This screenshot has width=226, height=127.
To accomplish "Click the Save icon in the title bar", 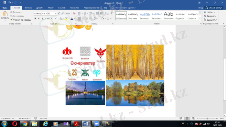I will [x=5, y=3].
